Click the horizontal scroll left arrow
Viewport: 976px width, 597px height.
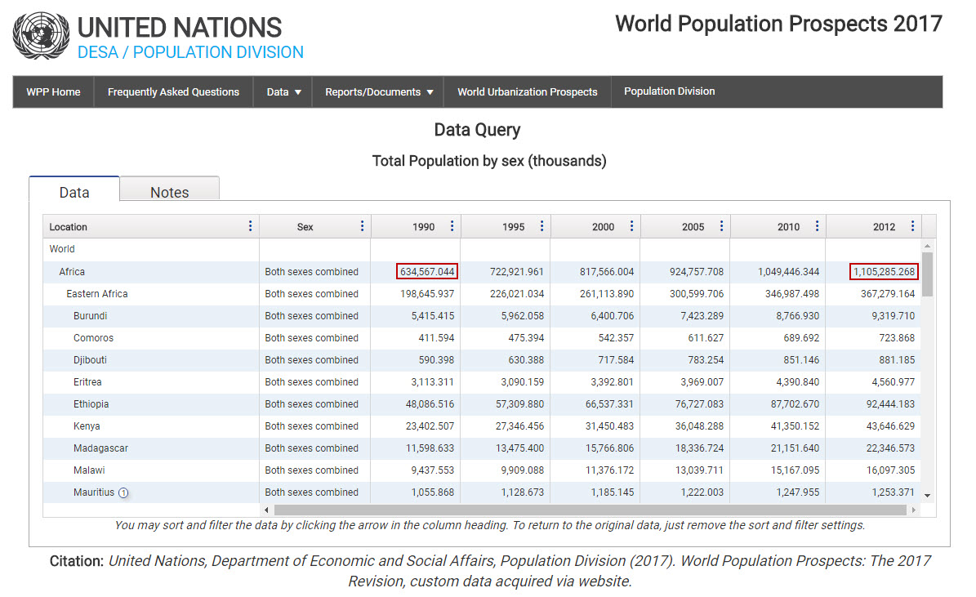pyautogui.click(x=266, y=510)
